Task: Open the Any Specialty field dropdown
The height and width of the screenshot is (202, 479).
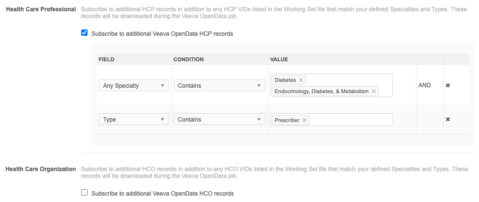Action: click(x=134, y=85)
